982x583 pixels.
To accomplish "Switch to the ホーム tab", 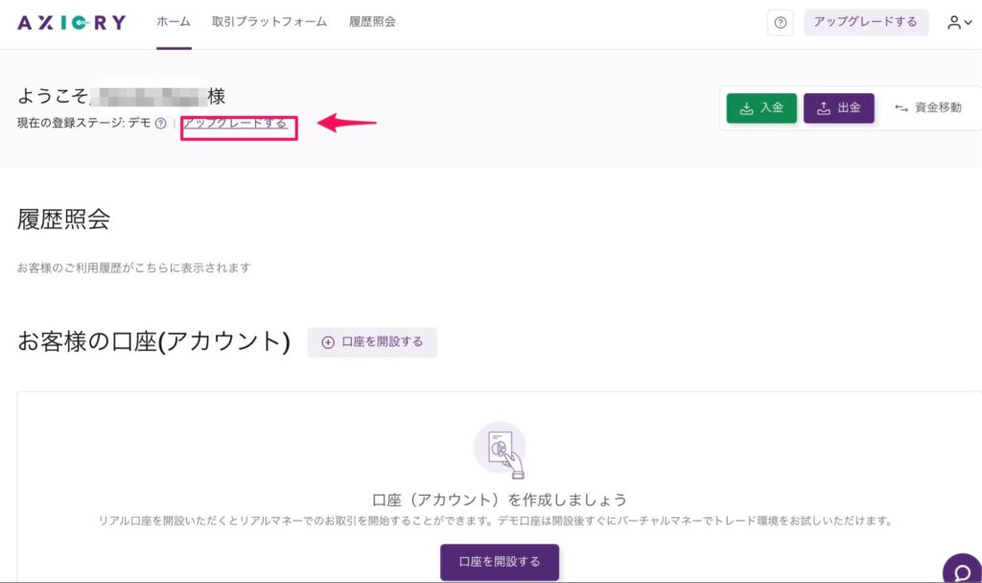I will tap(174, 22).
